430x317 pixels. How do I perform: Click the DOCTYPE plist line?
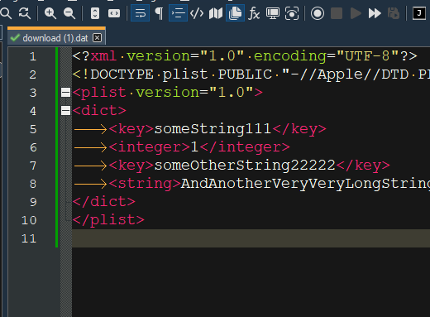tap(251, 74)
